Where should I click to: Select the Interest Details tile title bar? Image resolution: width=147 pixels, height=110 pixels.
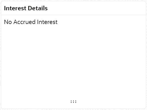pyautogui.click(x=73, y=8)
